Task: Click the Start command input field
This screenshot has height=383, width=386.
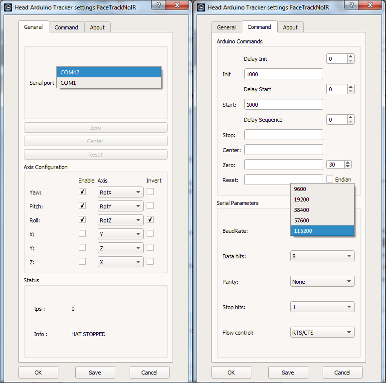Action: 284,104
